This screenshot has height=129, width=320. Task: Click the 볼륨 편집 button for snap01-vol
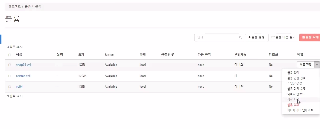(306, 65)
